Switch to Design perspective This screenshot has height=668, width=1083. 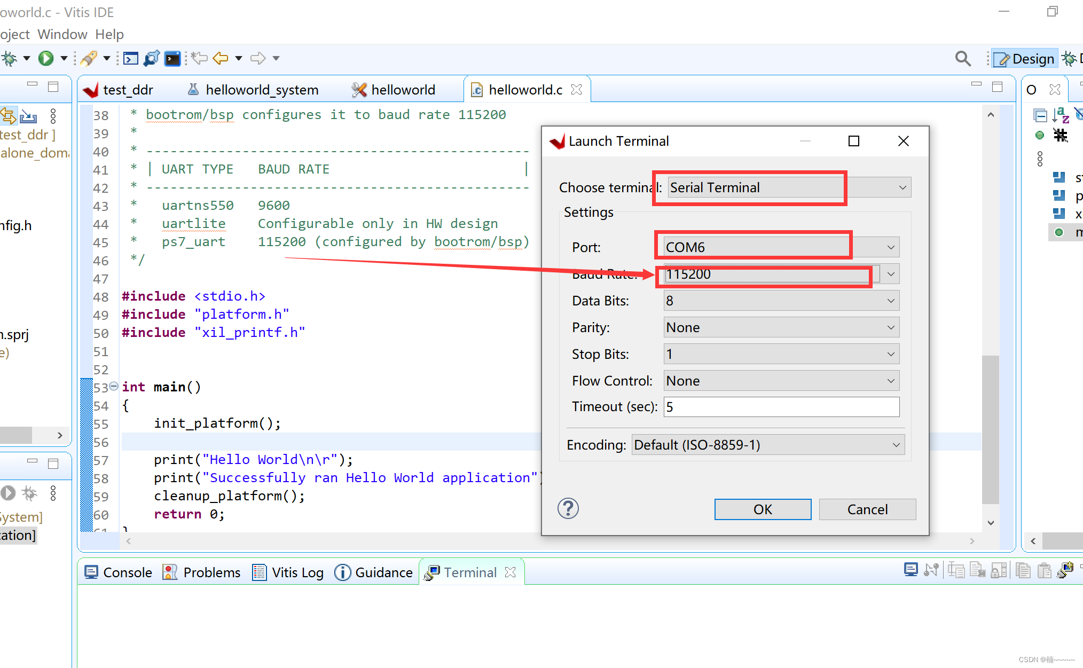pos(1025,59)
